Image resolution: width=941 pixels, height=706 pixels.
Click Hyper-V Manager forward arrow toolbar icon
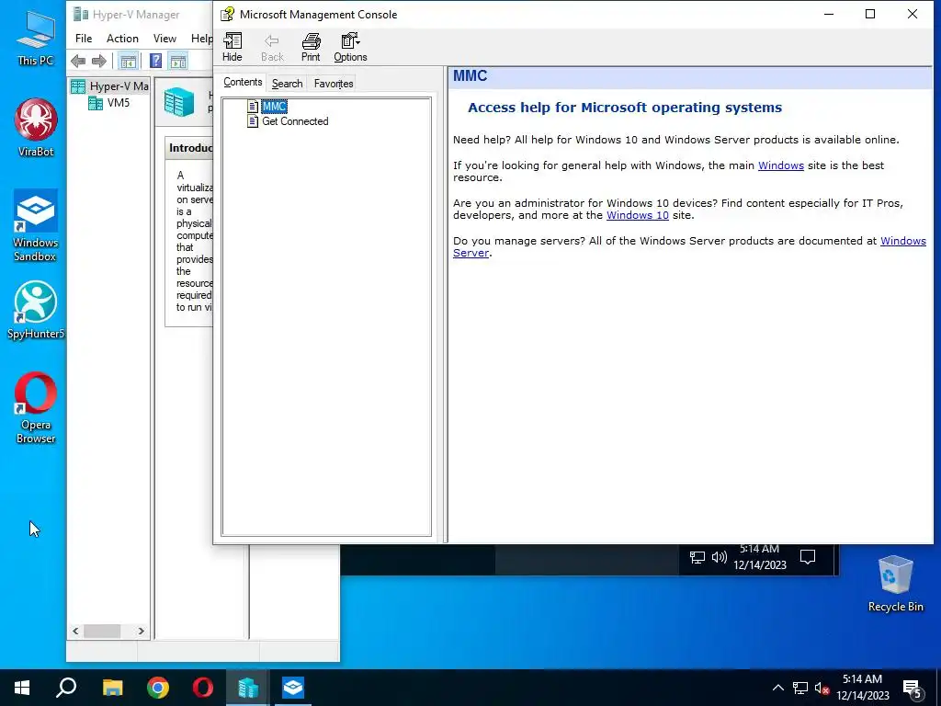[99, 61]
